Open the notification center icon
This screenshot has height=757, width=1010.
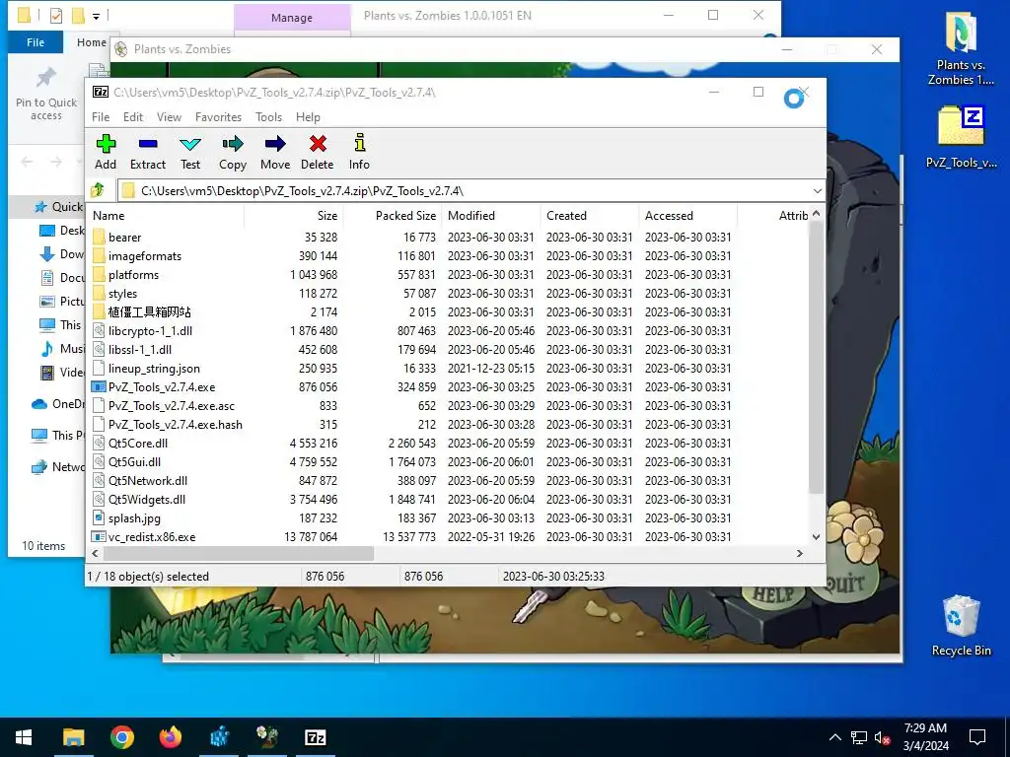coord(977,737)
